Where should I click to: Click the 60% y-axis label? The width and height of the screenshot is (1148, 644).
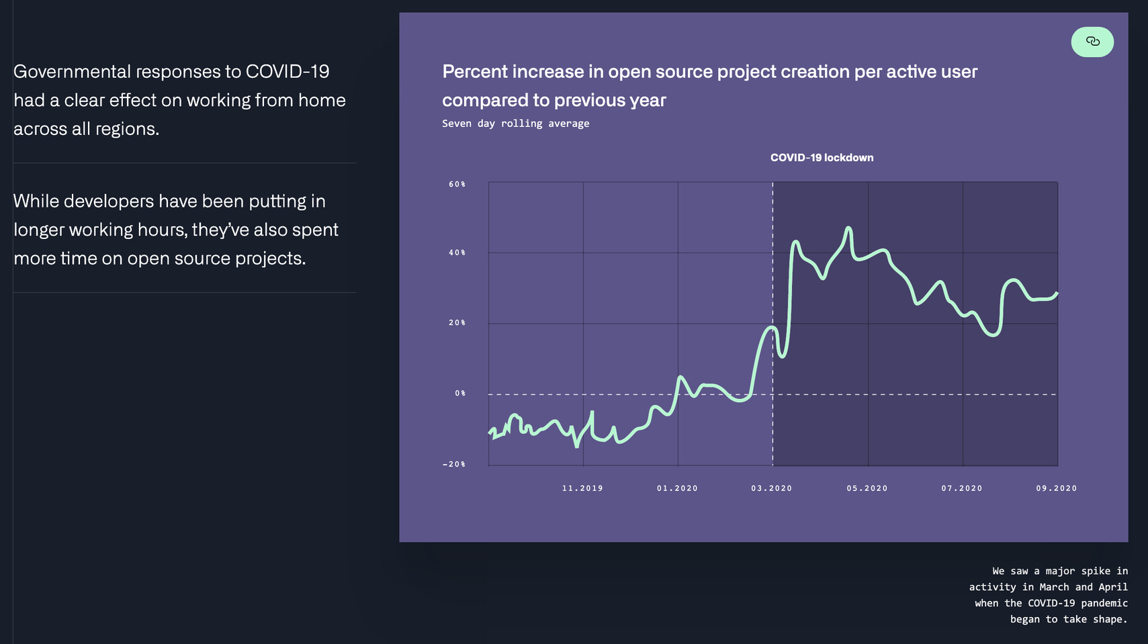pyautogui.click(x=457, y=184)
